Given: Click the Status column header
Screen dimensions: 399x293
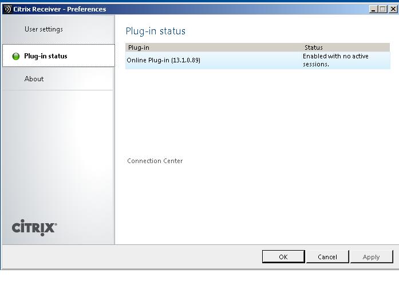Looking at the screenshot, I should [x=346, y=47].
